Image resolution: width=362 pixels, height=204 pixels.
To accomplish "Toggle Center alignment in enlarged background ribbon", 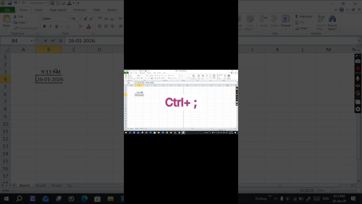I will pos(106,26).
